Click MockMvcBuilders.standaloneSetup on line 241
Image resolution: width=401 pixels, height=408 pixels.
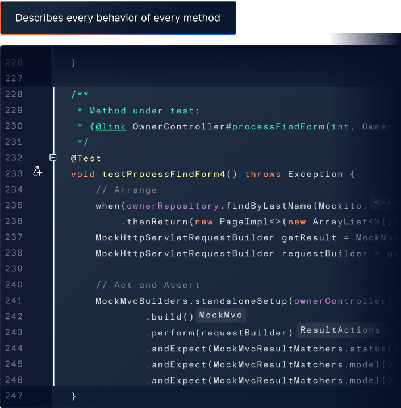click(191, 301)
